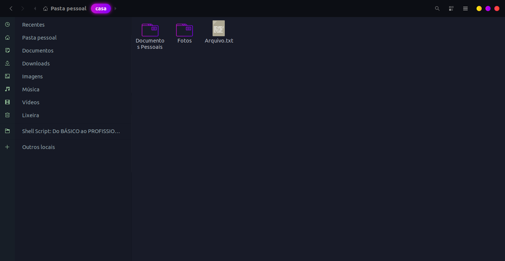
Task: Click the Fotos folder name
Action: [184, 41]
